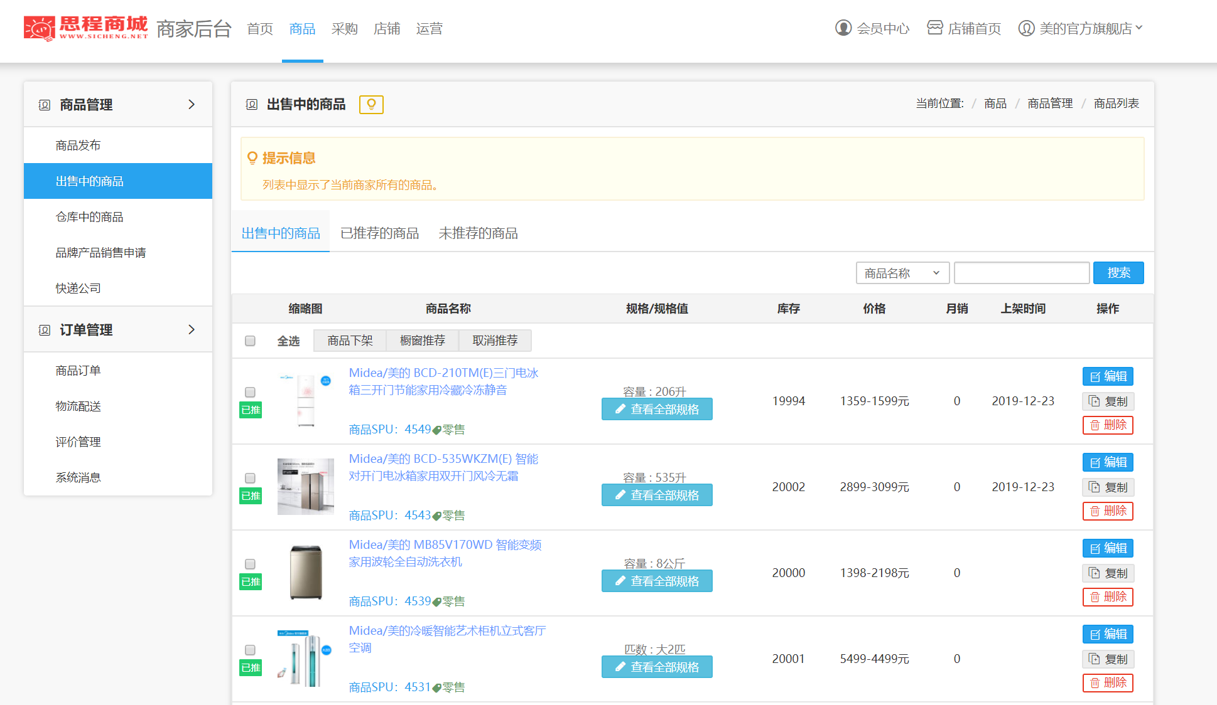Click the 已推 badge on the BCD-535WKZM row
Screen dimensions: 1217x705
click(251, 496)
